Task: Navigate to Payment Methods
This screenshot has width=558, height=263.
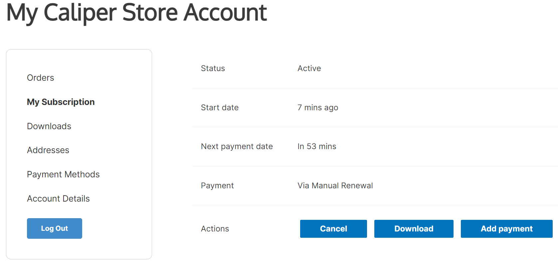Action: tap(63, 174)
